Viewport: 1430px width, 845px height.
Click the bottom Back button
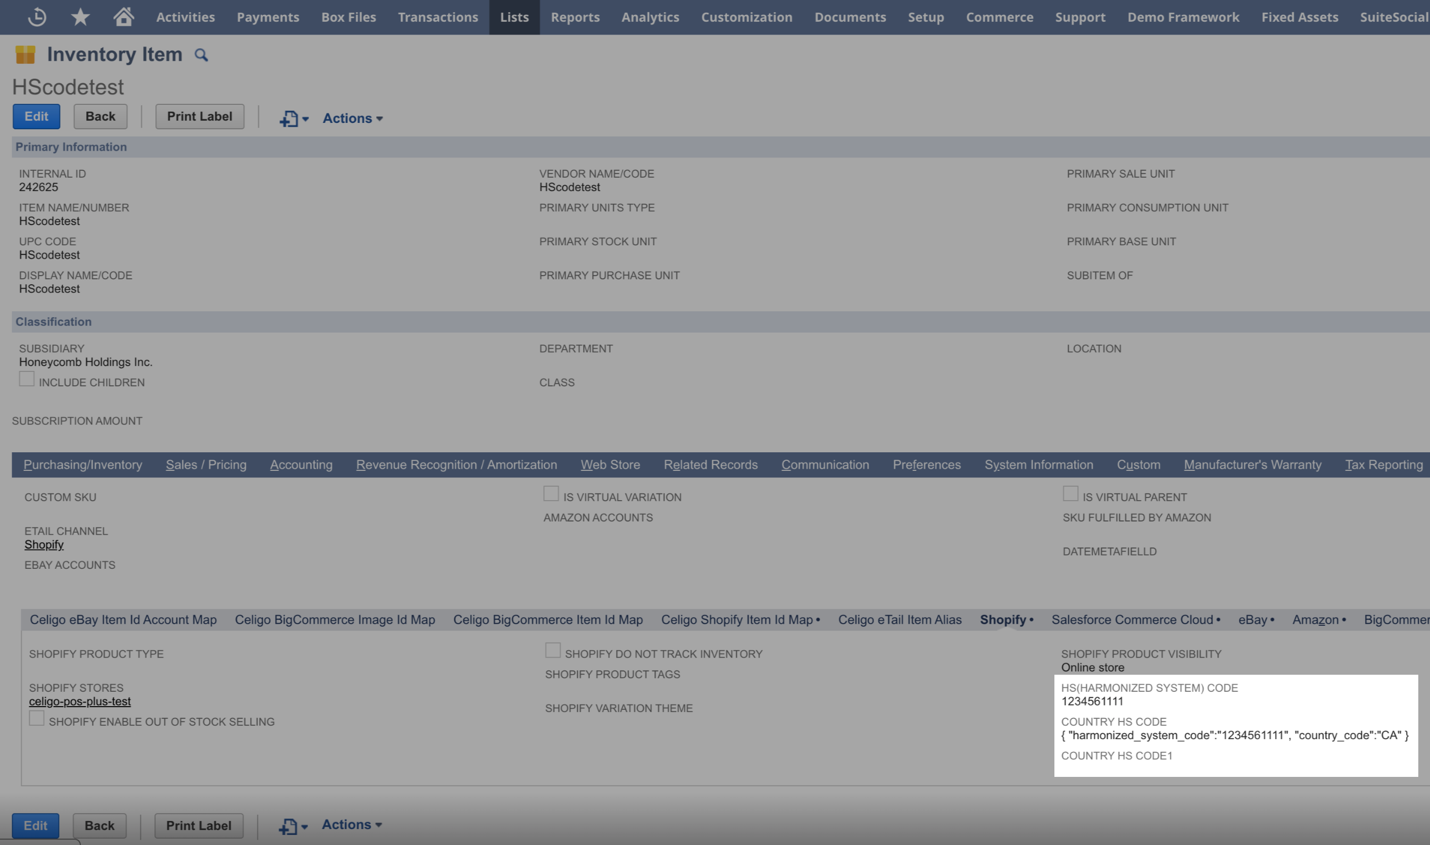(99, 826)
